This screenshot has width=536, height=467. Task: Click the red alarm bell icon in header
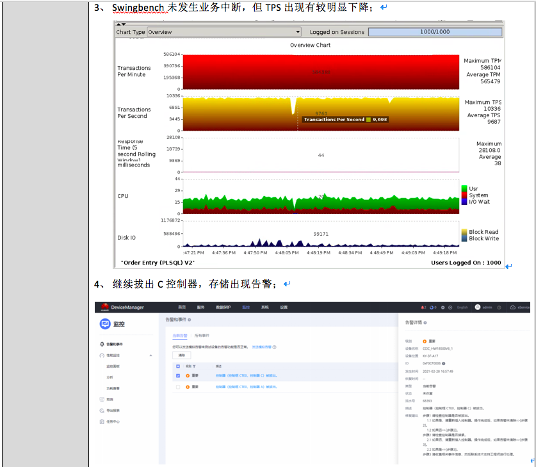click(x=423, y=307)
